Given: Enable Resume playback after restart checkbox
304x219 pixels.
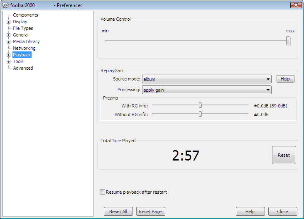Looking at the screenshot, I should (102, 192).
